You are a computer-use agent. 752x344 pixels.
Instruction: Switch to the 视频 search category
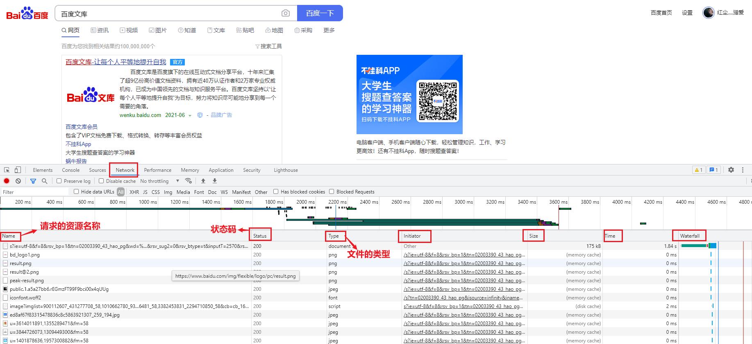click(x=129, y=30)
